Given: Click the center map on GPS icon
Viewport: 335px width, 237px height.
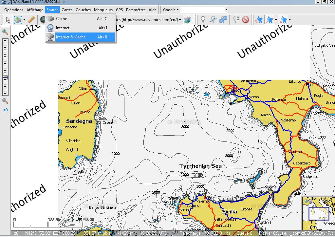Looking at the screenshot, I should (x=283, y=20).
